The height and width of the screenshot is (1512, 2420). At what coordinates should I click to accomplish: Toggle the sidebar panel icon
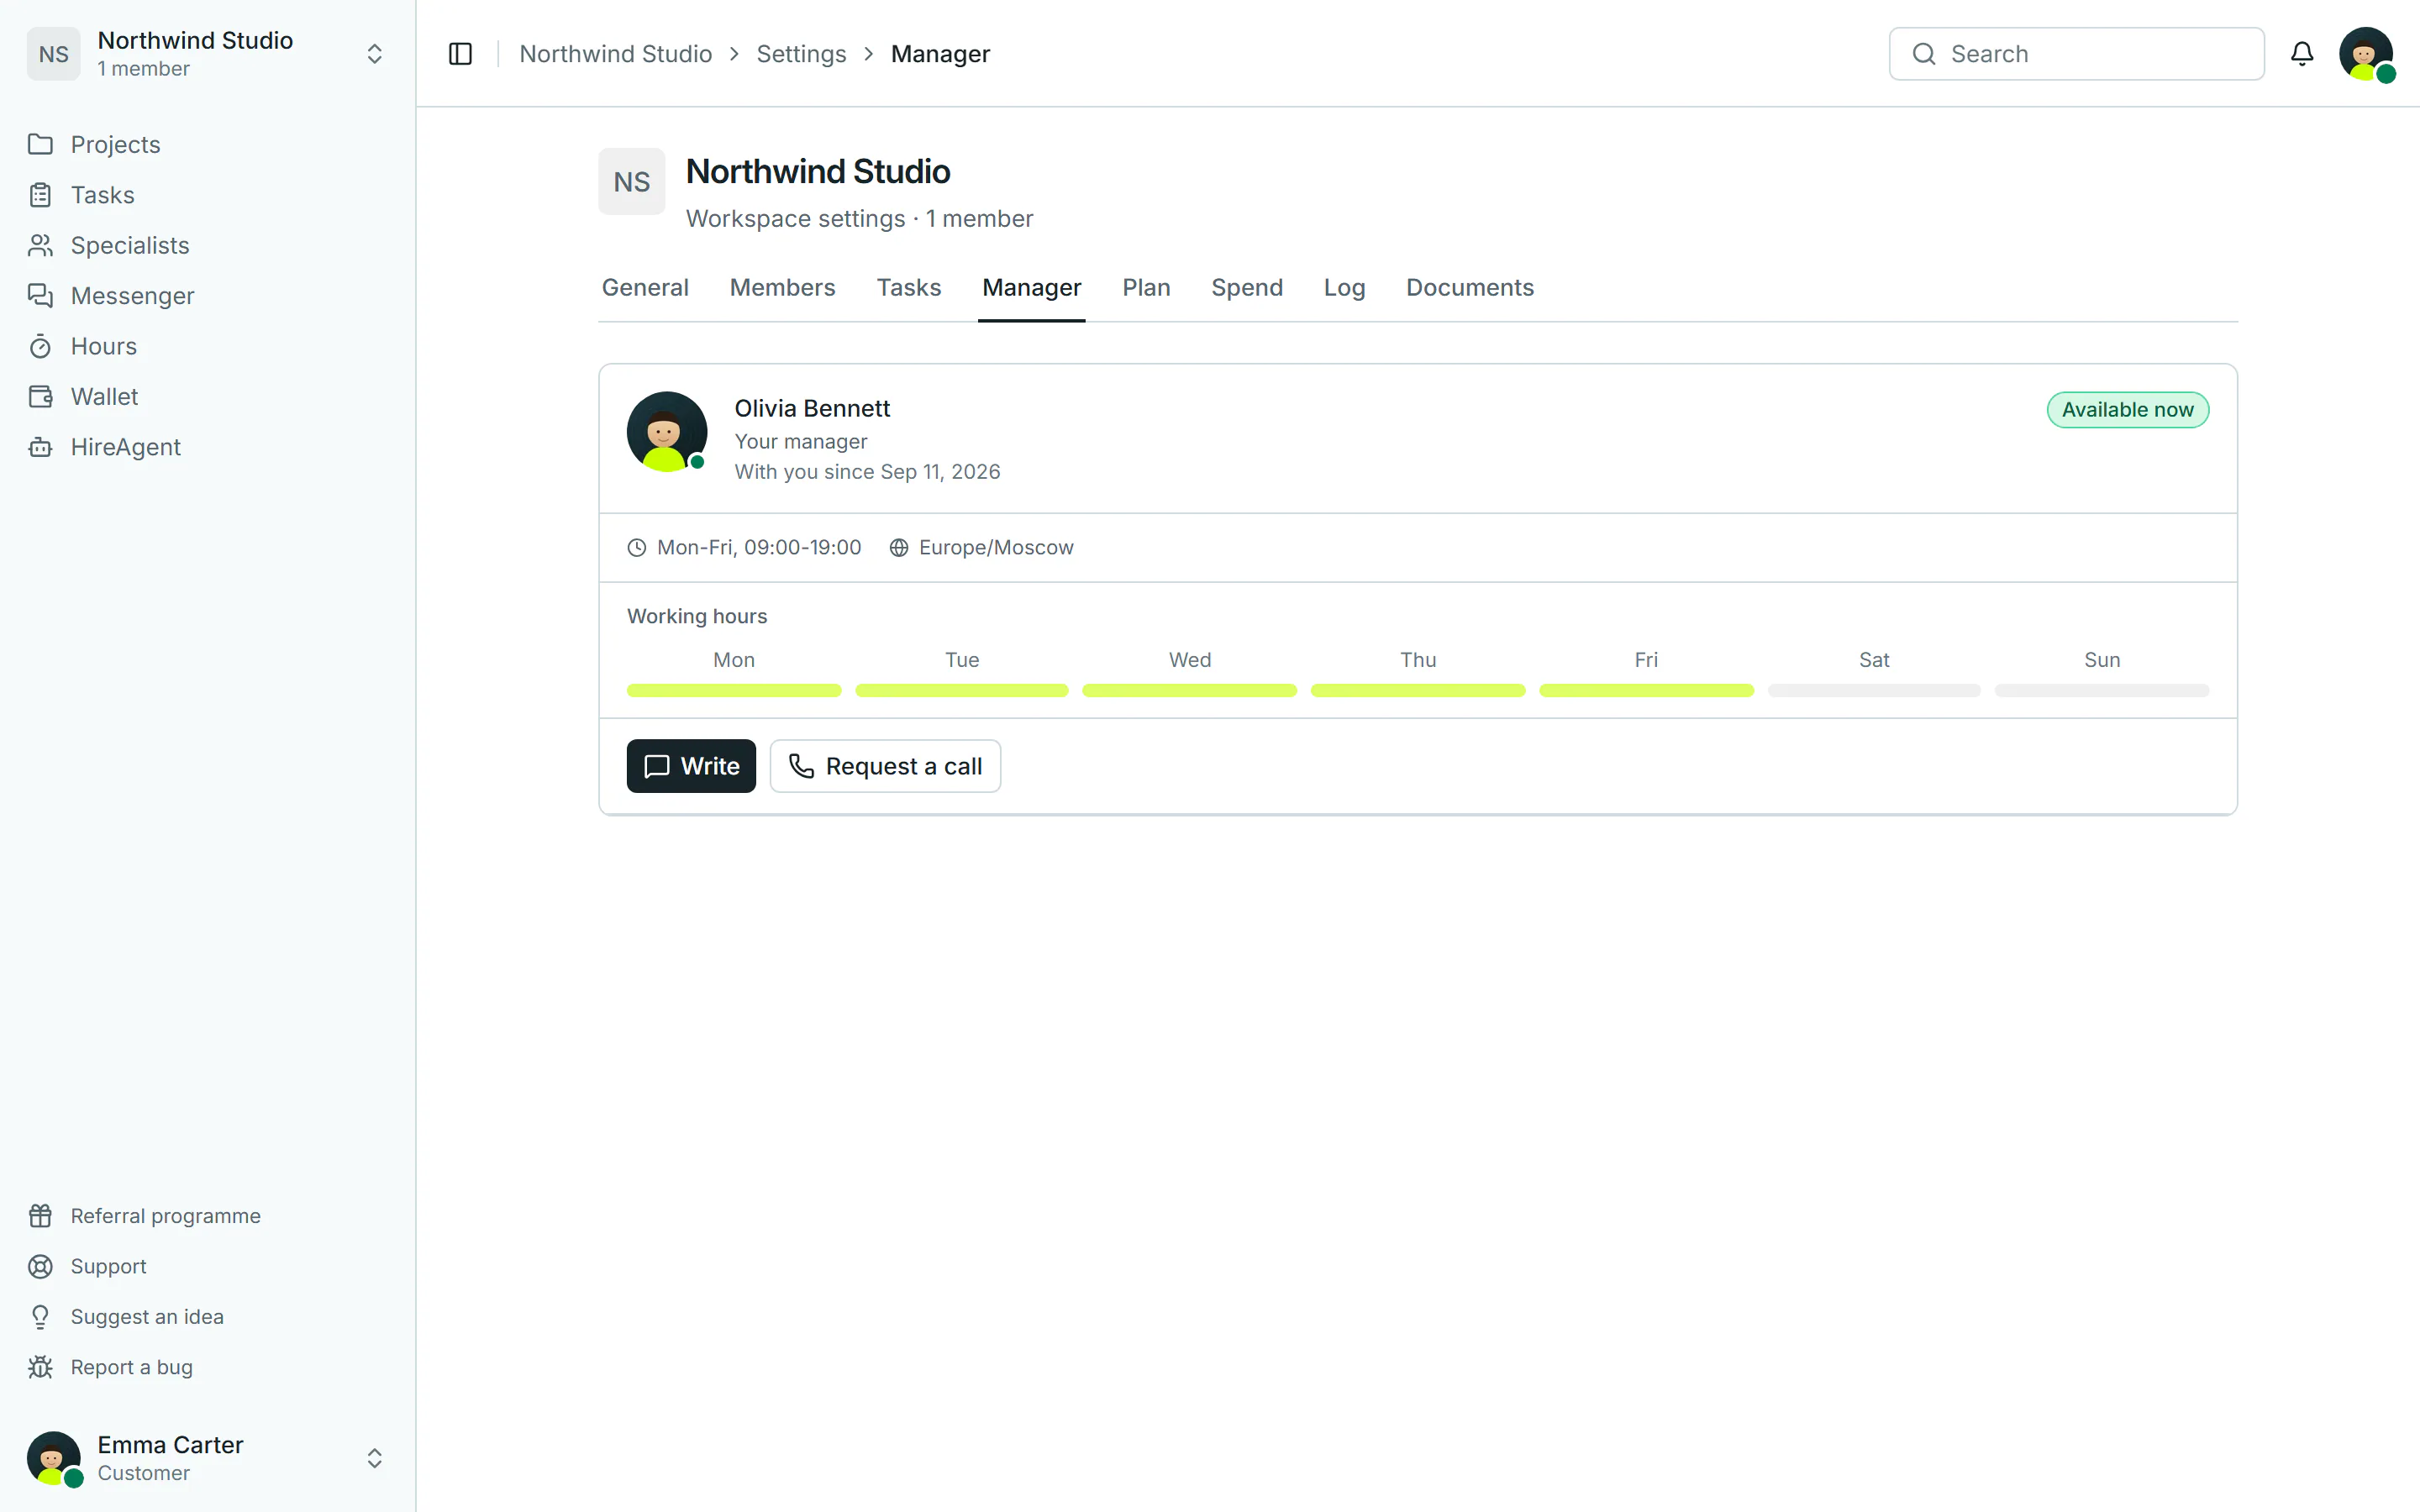[x=460, y=54]
